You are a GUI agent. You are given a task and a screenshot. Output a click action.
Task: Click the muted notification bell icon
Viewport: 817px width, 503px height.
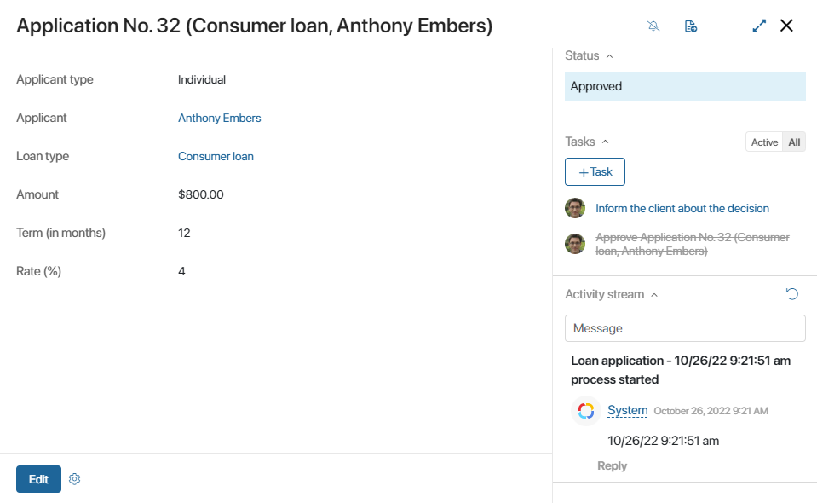[x=653, y=26]
